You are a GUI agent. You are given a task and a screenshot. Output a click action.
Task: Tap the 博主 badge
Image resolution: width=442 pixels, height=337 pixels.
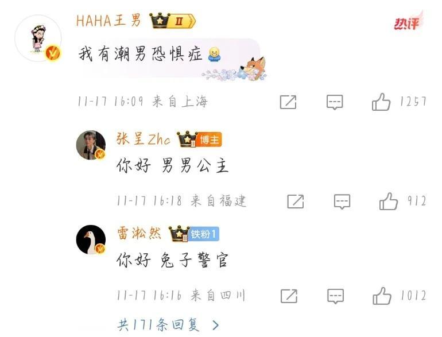click(x=210, y=140)
